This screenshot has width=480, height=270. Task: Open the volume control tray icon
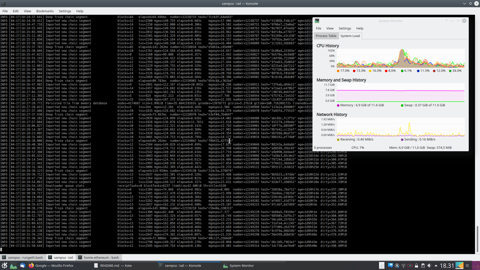click(429, 265)
